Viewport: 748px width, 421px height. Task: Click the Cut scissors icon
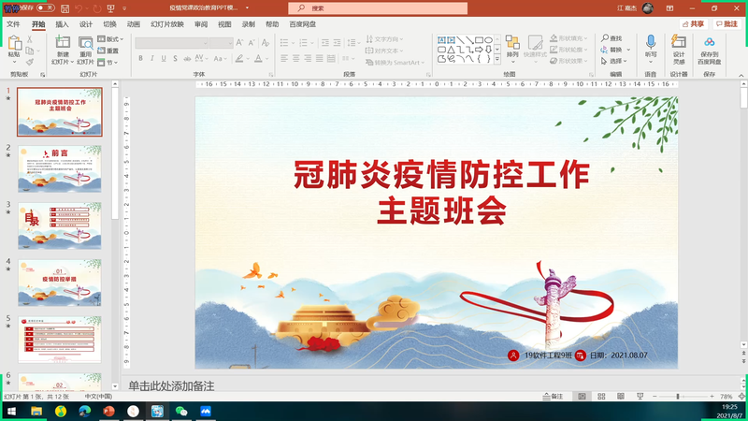click(x=30, y=39)
